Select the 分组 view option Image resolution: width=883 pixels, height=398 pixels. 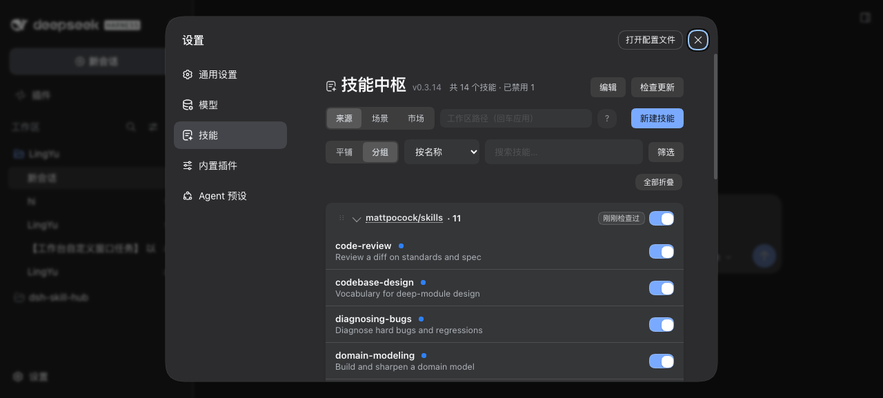(x=380, y=152)
